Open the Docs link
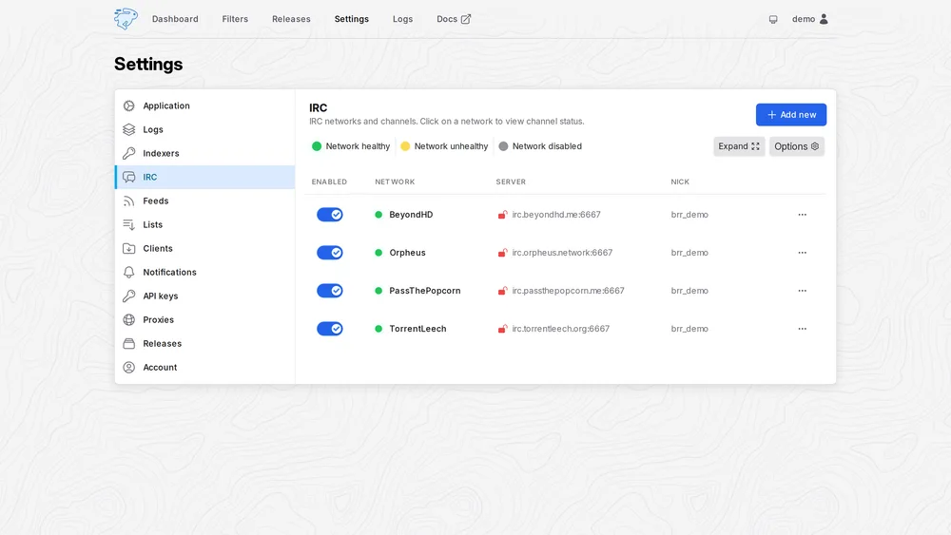This screenshot has width=951, height=535. 453,19
